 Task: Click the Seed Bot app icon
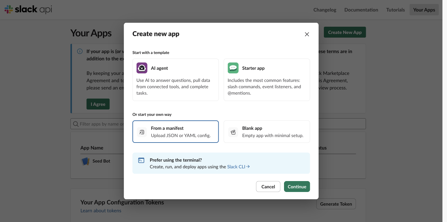click(85, 161)
